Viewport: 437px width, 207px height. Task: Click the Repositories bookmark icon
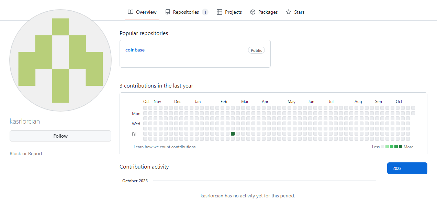pyautogui.click(x=168, y=12)
